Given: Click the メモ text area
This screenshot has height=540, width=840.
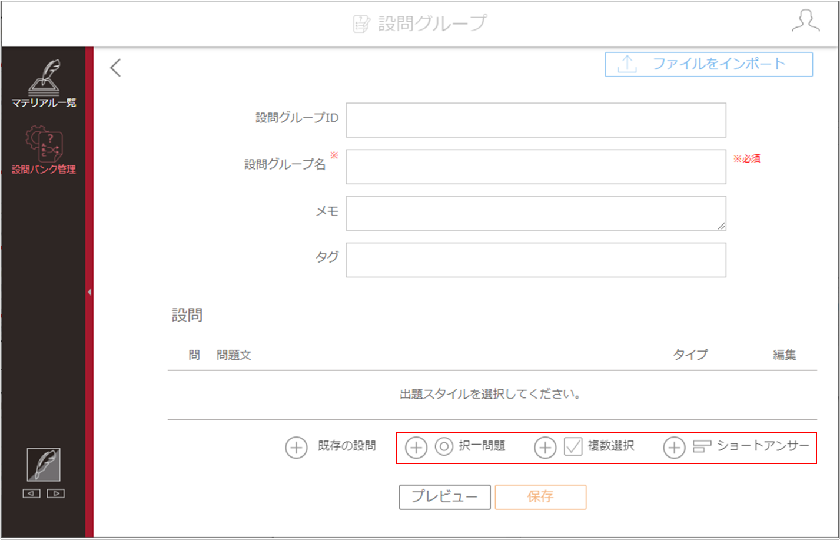Looking at the screenshot, I should 536,213.
